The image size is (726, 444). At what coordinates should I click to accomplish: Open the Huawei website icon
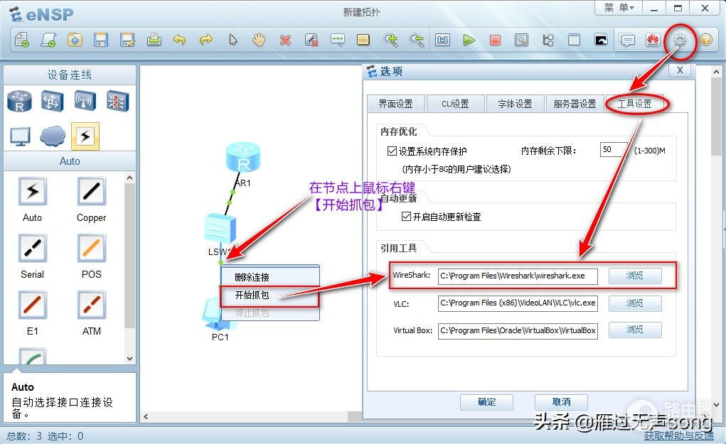coord(653,40)
